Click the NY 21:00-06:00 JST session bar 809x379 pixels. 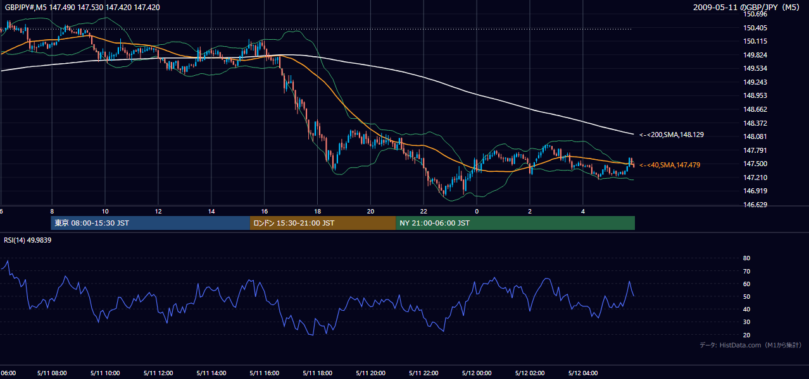click(515, 223)
